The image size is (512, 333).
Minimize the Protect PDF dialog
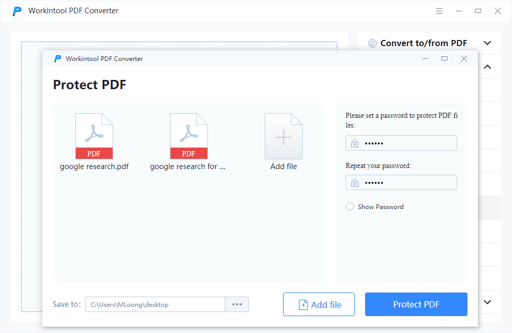[x=425, y=58]
